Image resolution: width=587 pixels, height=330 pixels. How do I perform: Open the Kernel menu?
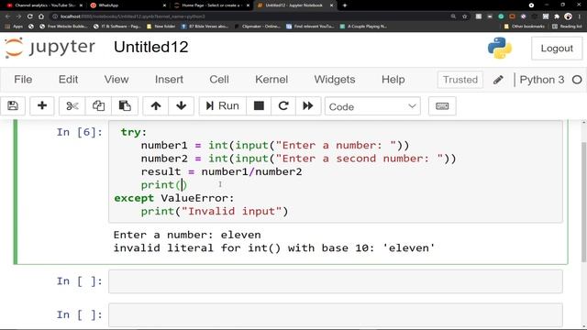271,80
